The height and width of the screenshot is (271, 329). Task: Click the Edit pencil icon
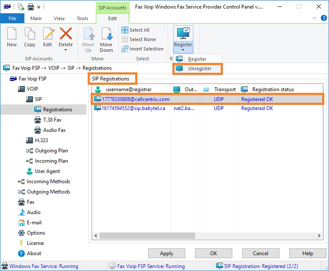pyautogui.click(x=48, y=33)
